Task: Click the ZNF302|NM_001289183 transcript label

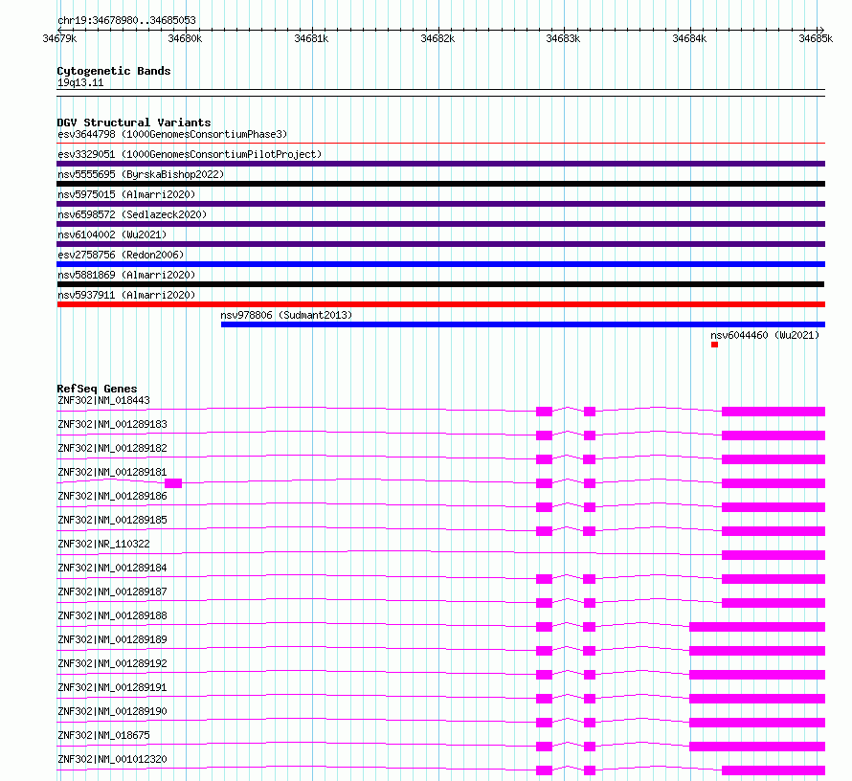Action: pyautogui.click(x=112, y=424)
